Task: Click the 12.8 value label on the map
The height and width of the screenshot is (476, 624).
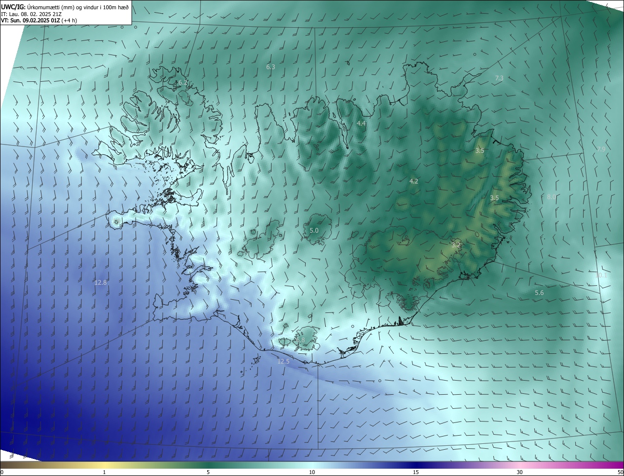Action: (100, 282)
